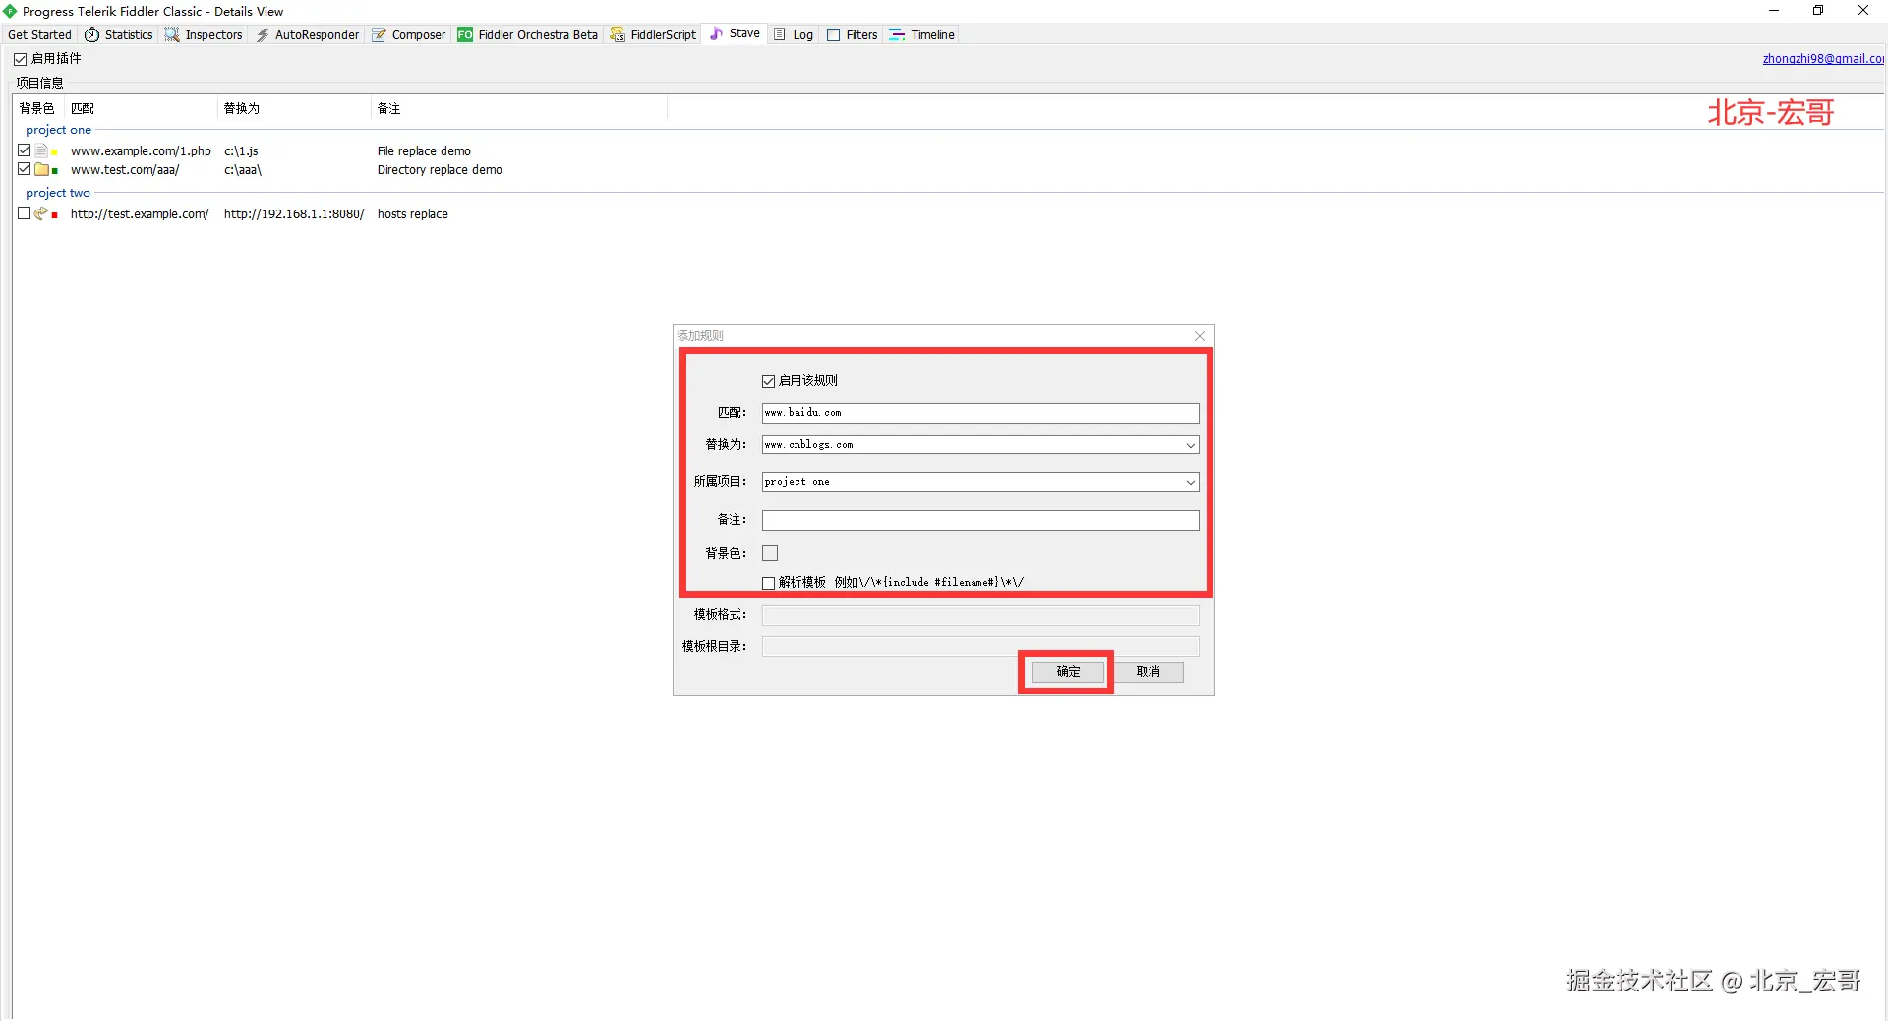Minimize the Fiddler Classic window
1888x1021 pixels.
(x=1774, y=11)
